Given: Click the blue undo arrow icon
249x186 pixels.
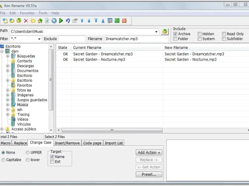Looking at the screenshot, I should (68, 21).
